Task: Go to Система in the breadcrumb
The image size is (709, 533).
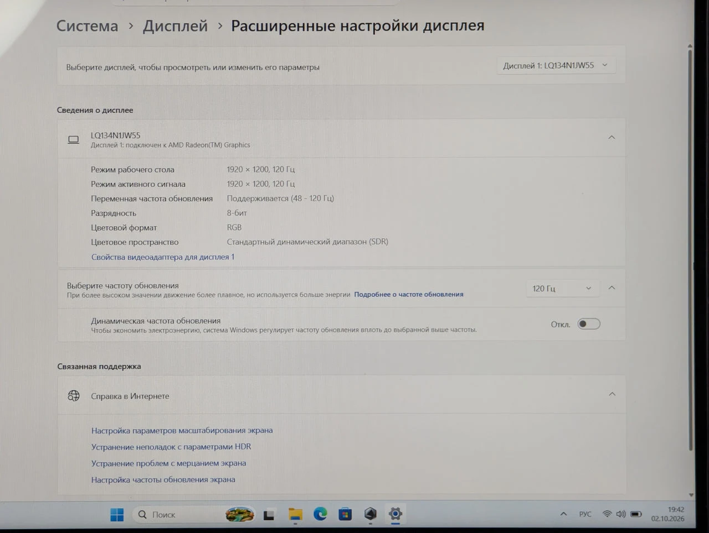Action: (87, 26)
